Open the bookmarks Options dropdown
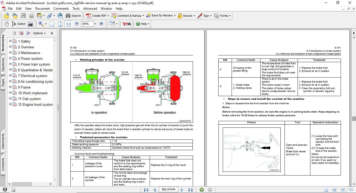Image resolution: width=356 pixels, height=193 pixels. (x=39, y=33)
